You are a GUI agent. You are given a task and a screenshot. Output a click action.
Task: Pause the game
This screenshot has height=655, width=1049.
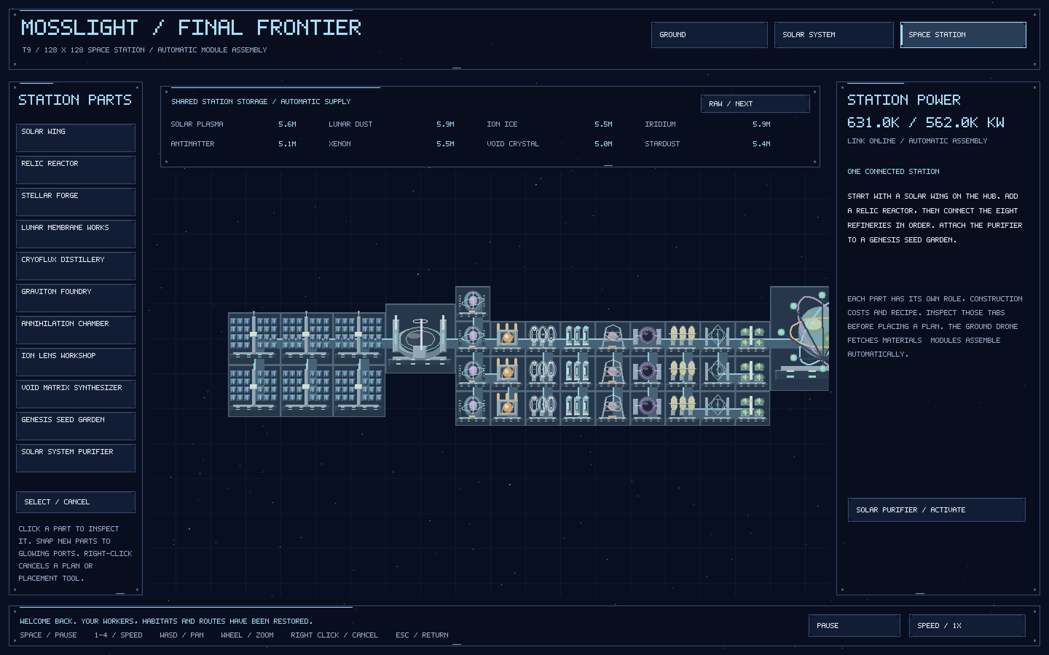[854, 626]
